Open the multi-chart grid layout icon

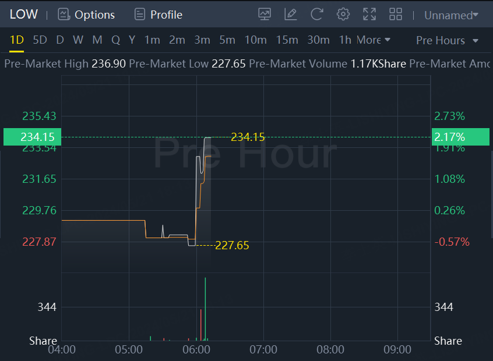396,15
